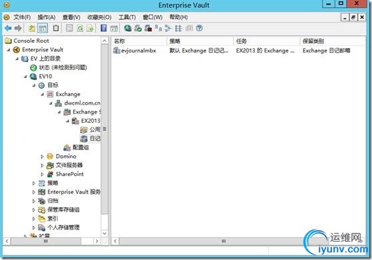Select the 索引 tree node
The width and height of the screenshot is (372, 260).
click(x=53, y=219)
